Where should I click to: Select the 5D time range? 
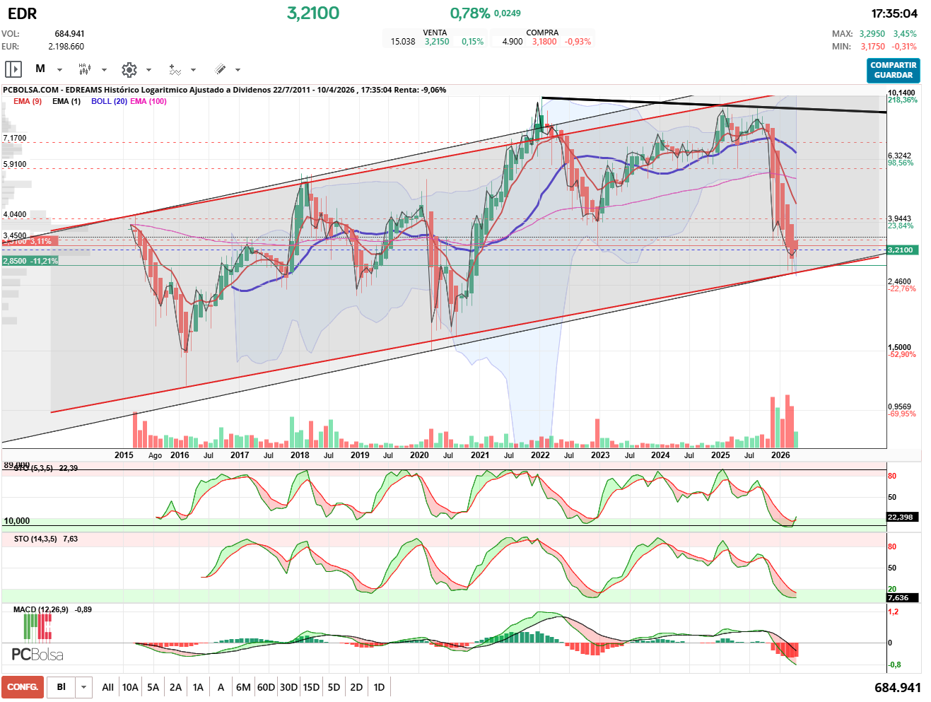(x=334, y=687)
